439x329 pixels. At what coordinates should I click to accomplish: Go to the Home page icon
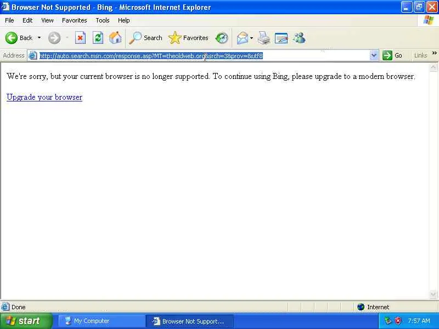point(115,38)
